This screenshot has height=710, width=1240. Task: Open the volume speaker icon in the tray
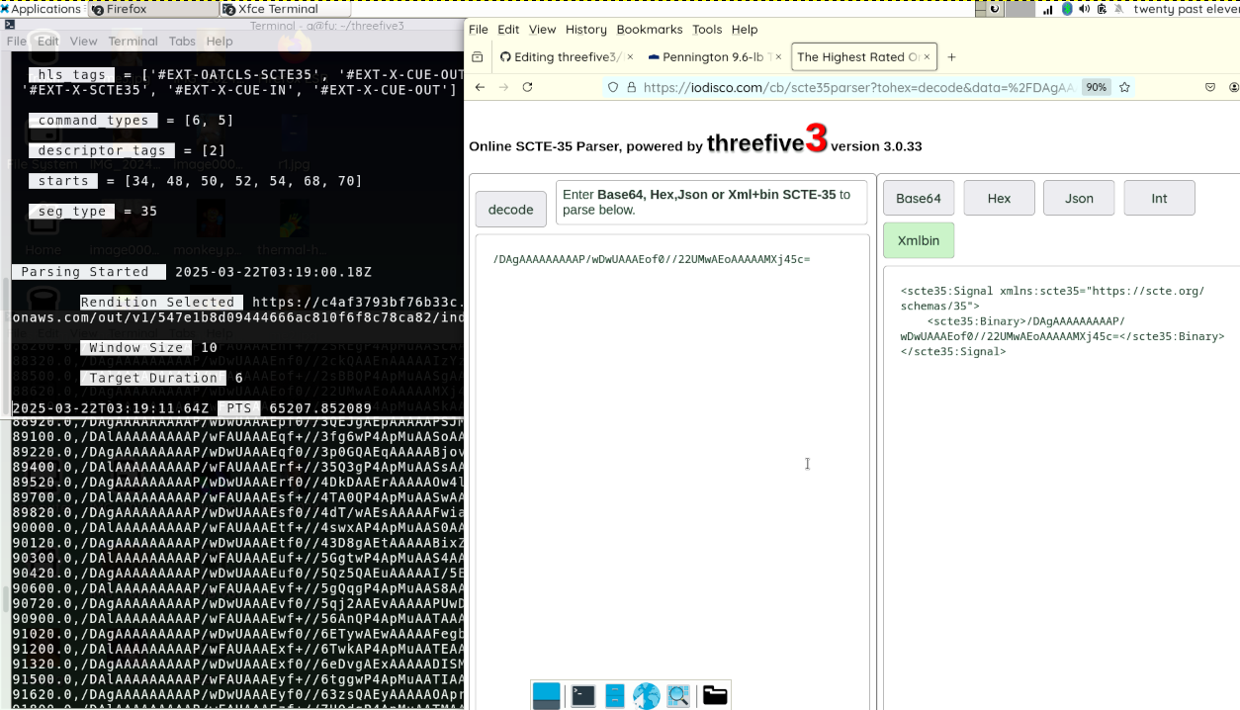coord(1084,9)
